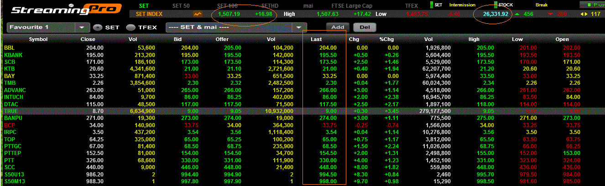Sort by the Close column header
Viewport: 605px width, 186px height.
click(x=88, y=39)
